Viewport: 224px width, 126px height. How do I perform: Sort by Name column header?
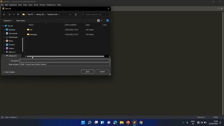click(x=31, y=25)
